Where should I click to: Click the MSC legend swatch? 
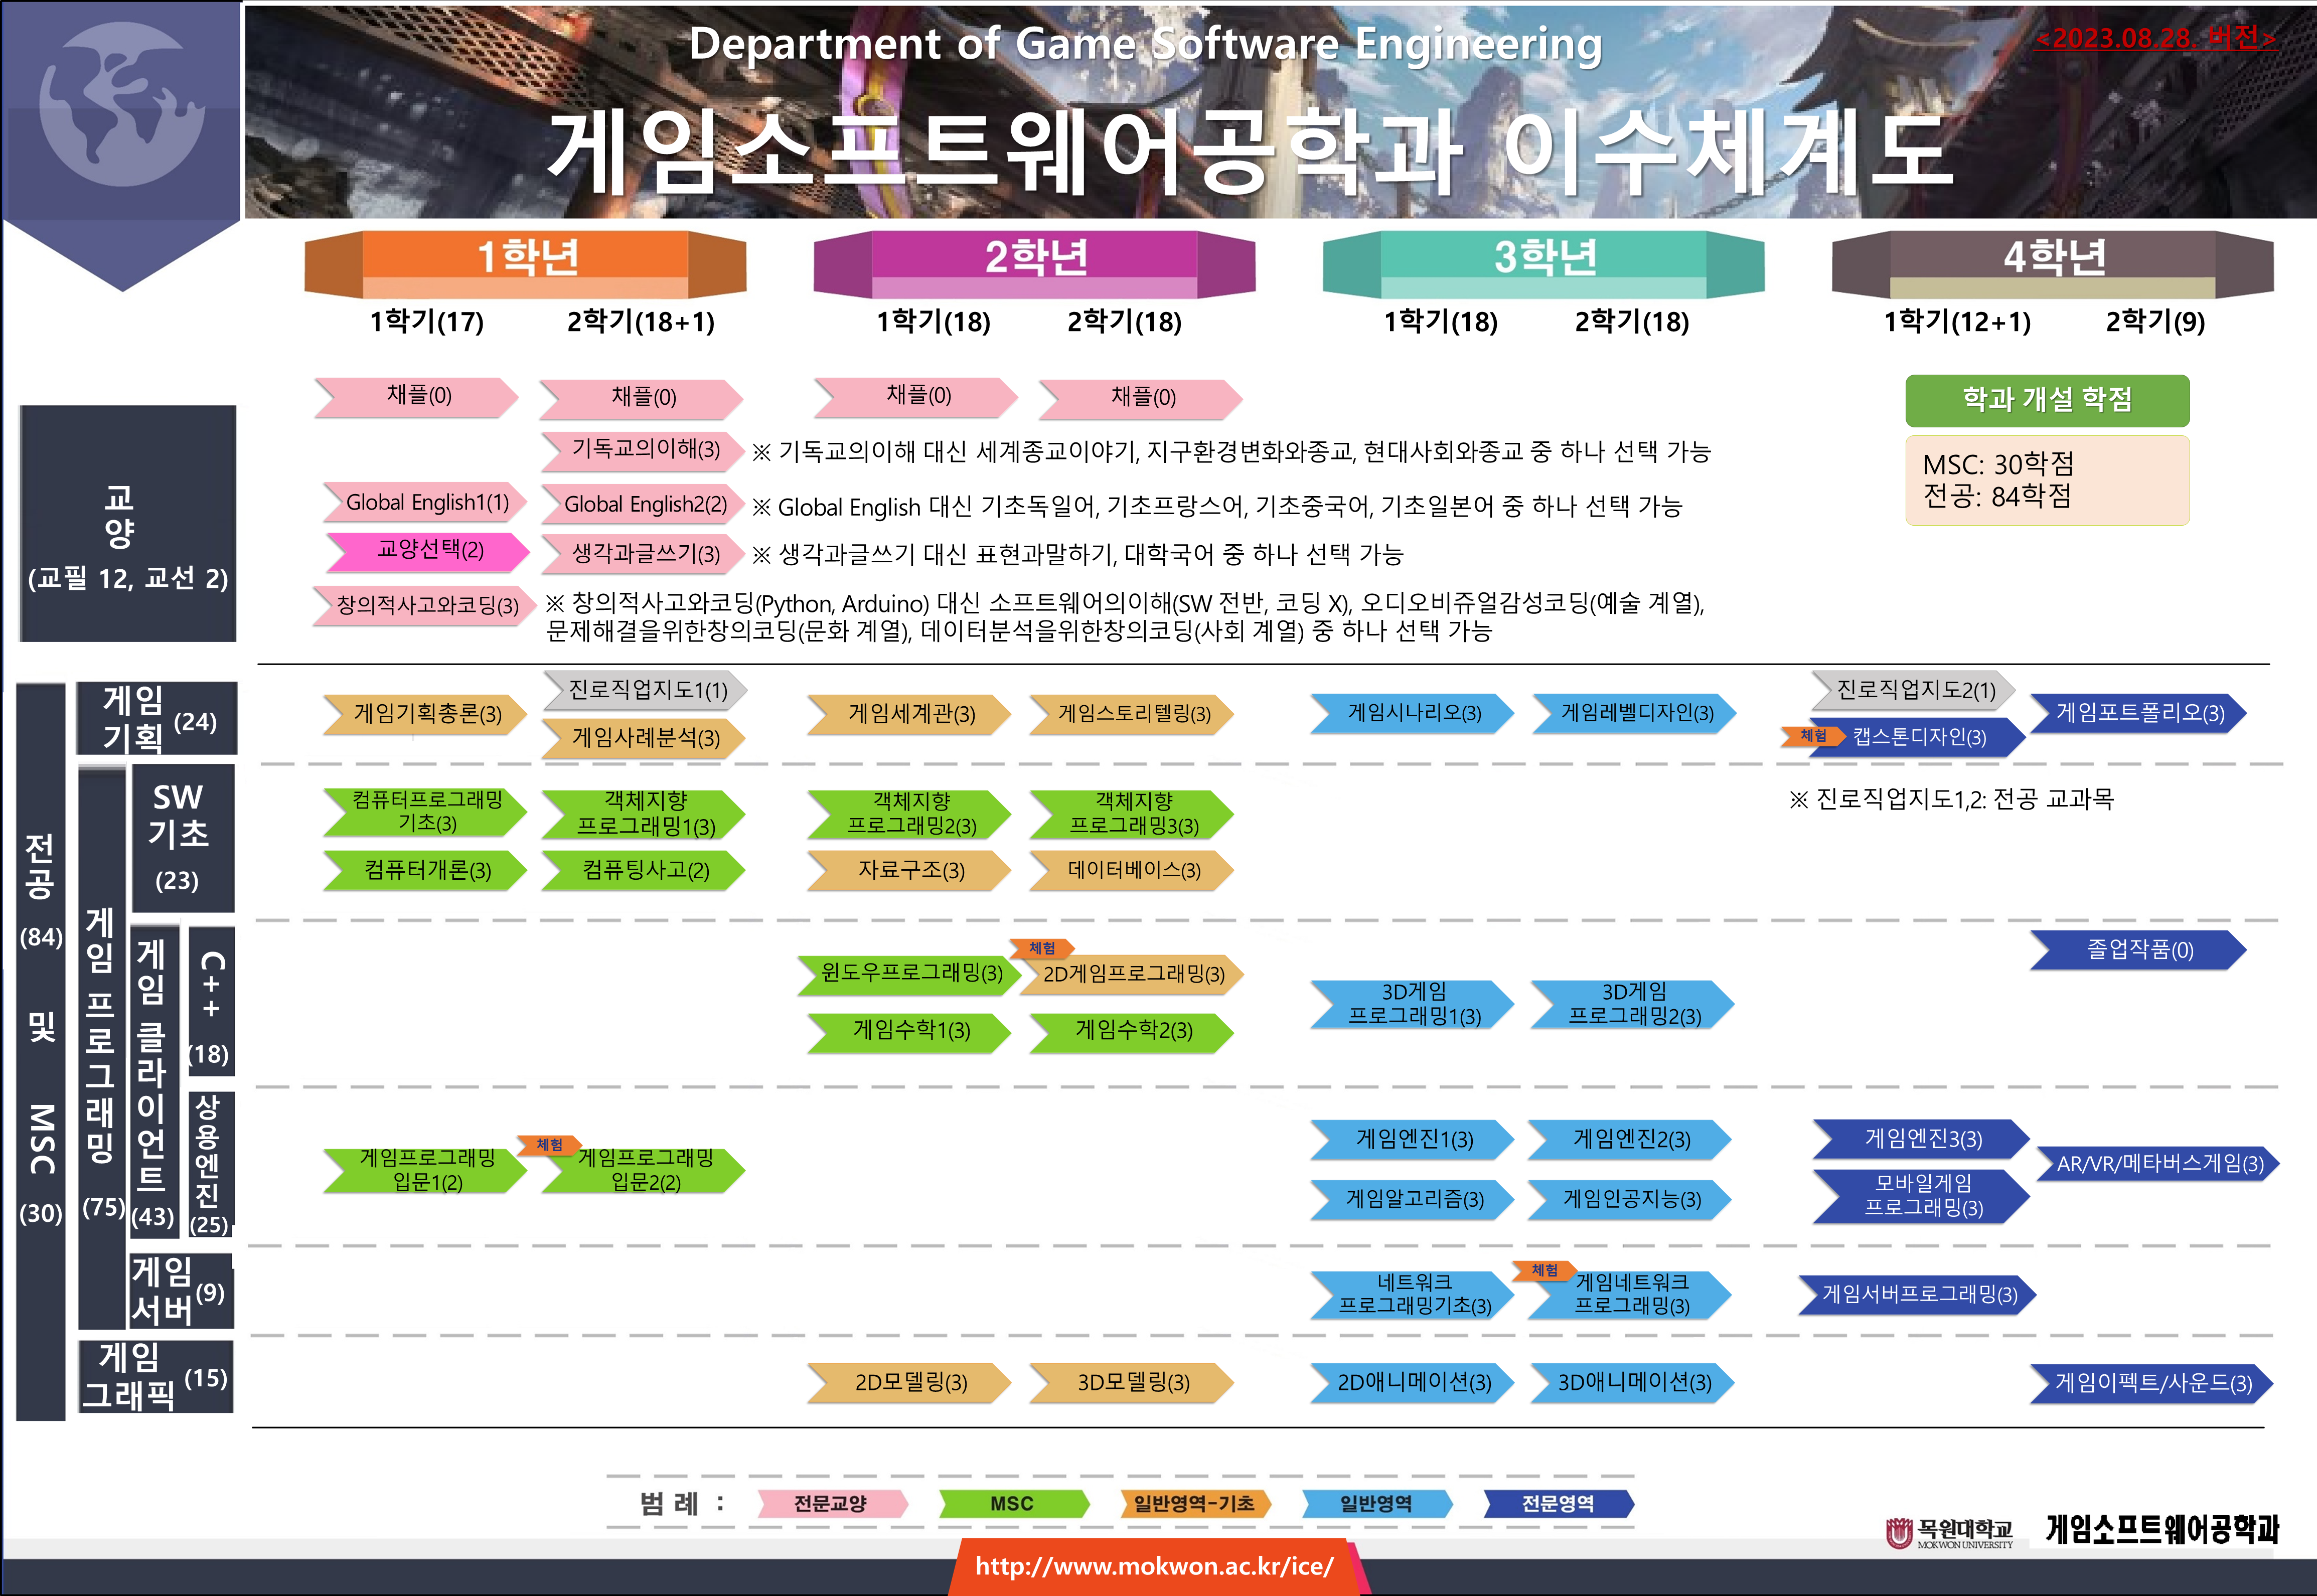pos(1012,1504)
